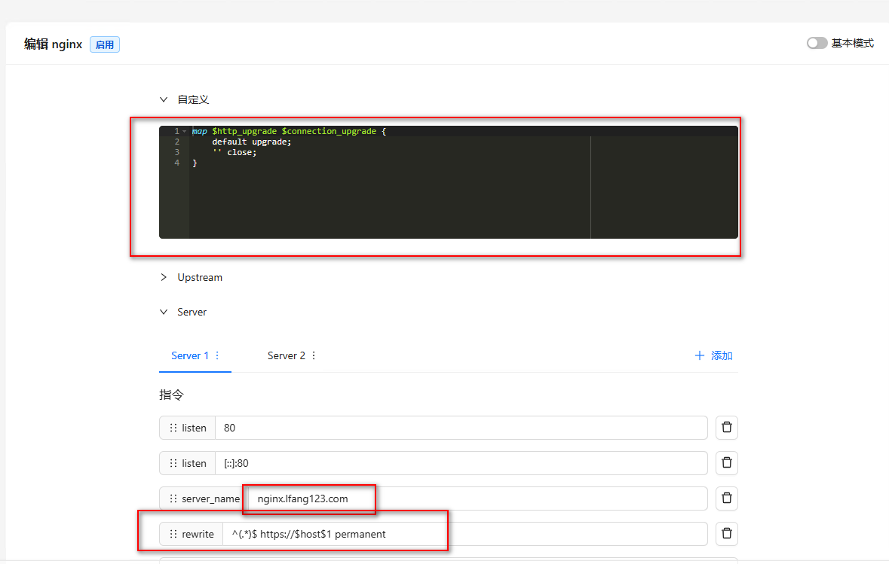Click the drag handle on rewrite row
This screenshot has height=564, width=889.
pos(173,534)
